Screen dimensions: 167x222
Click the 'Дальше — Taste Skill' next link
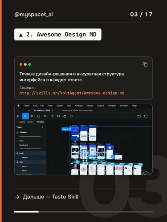(47, 197)
